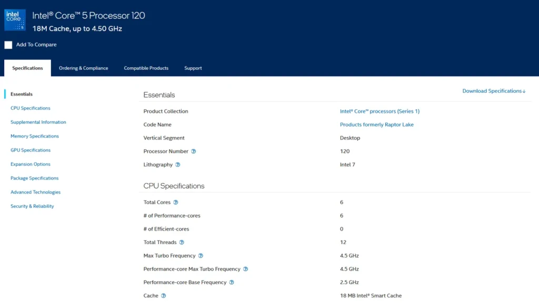539x303 pixels.
Task: Jump to Supplemental Information section
Action: coord(38,122)
